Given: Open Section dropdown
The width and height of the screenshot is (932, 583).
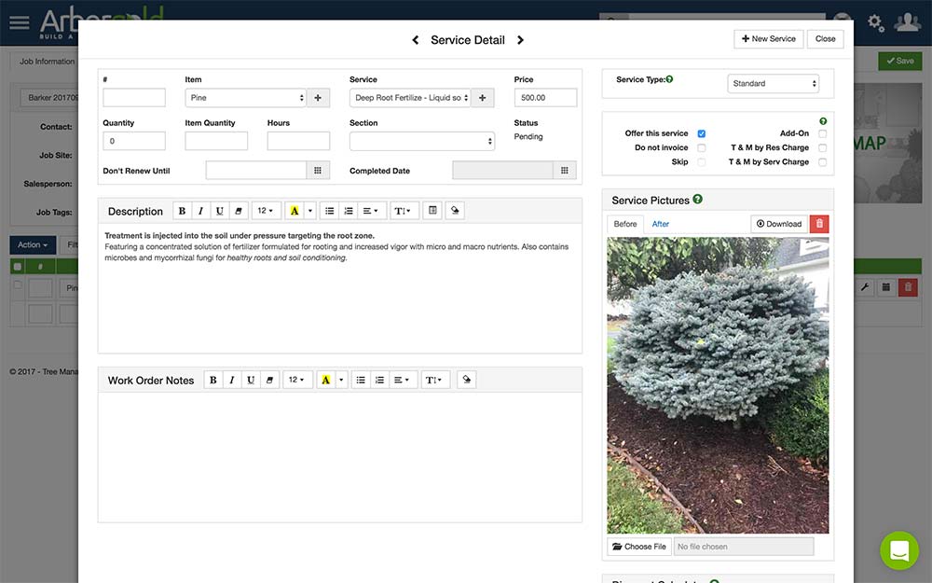Looking at the screenshot, I should [422, 141].
